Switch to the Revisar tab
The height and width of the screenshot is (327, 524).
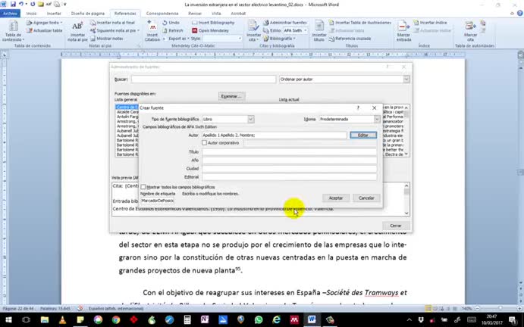click(x=195, y=14)
